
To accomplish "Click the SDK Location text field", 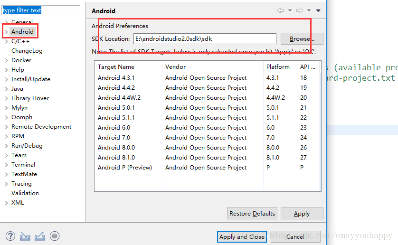I will 205,38.
